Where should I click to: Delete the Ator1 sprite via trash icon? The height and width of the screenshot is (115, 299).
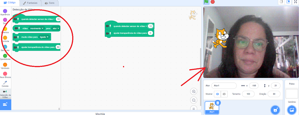pyautogui.click(x=218, y=103)
